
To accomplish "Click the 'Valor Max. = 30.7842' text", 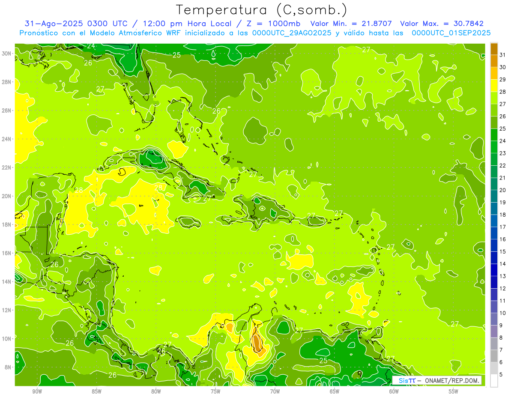I will tap(442, 24).
